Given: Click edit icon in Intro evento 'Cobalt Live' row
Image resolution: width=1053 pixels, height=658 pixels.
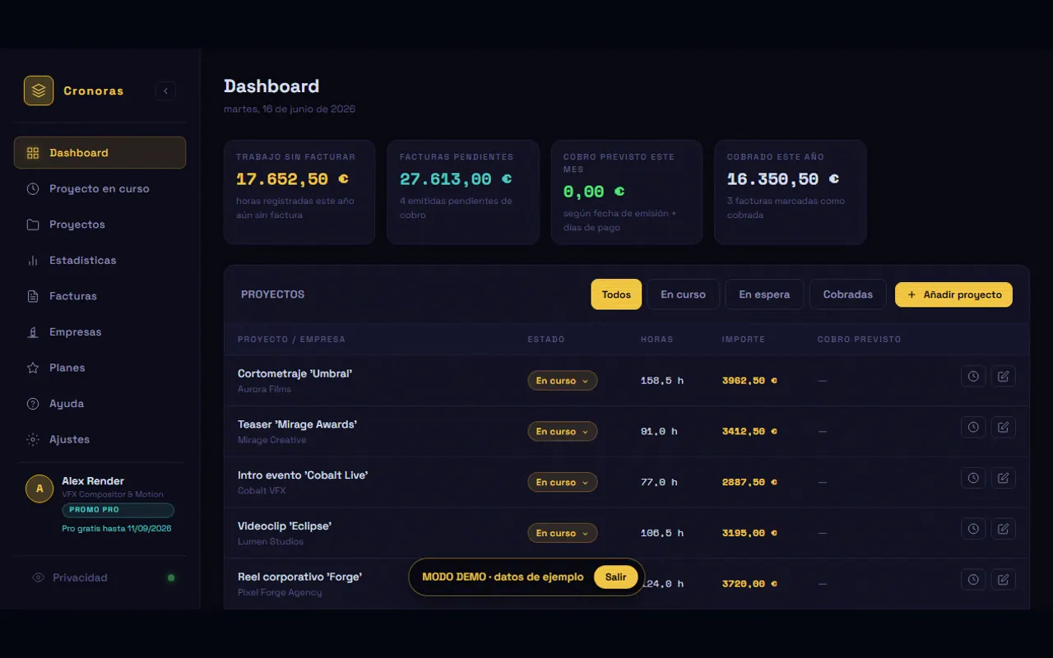Looking at the screenshot, I should (1003, 478).
